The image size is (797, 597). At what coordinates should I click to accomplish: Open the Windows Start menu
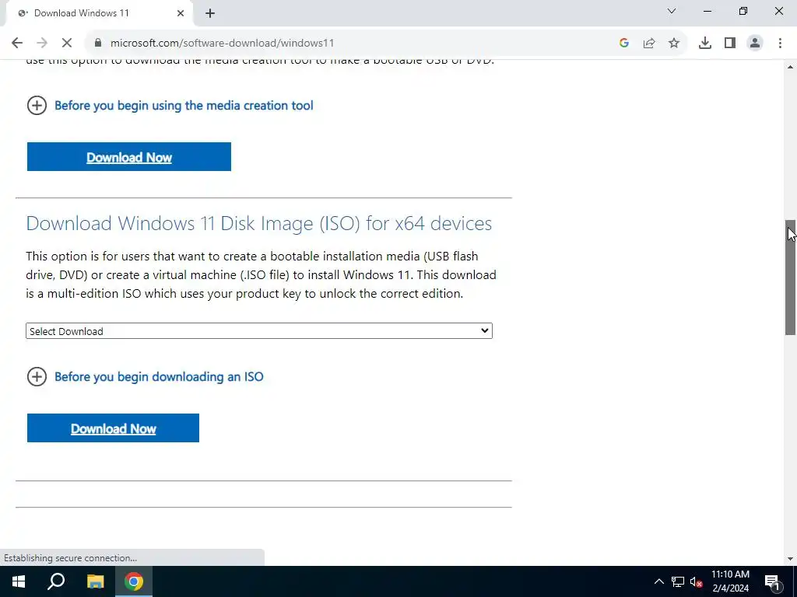point(19,581)
